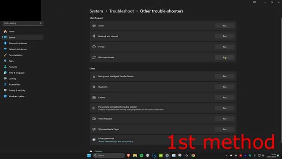
Task: Run the Windows Media Player trouble-shooter
Action: [x=224, y=129]
